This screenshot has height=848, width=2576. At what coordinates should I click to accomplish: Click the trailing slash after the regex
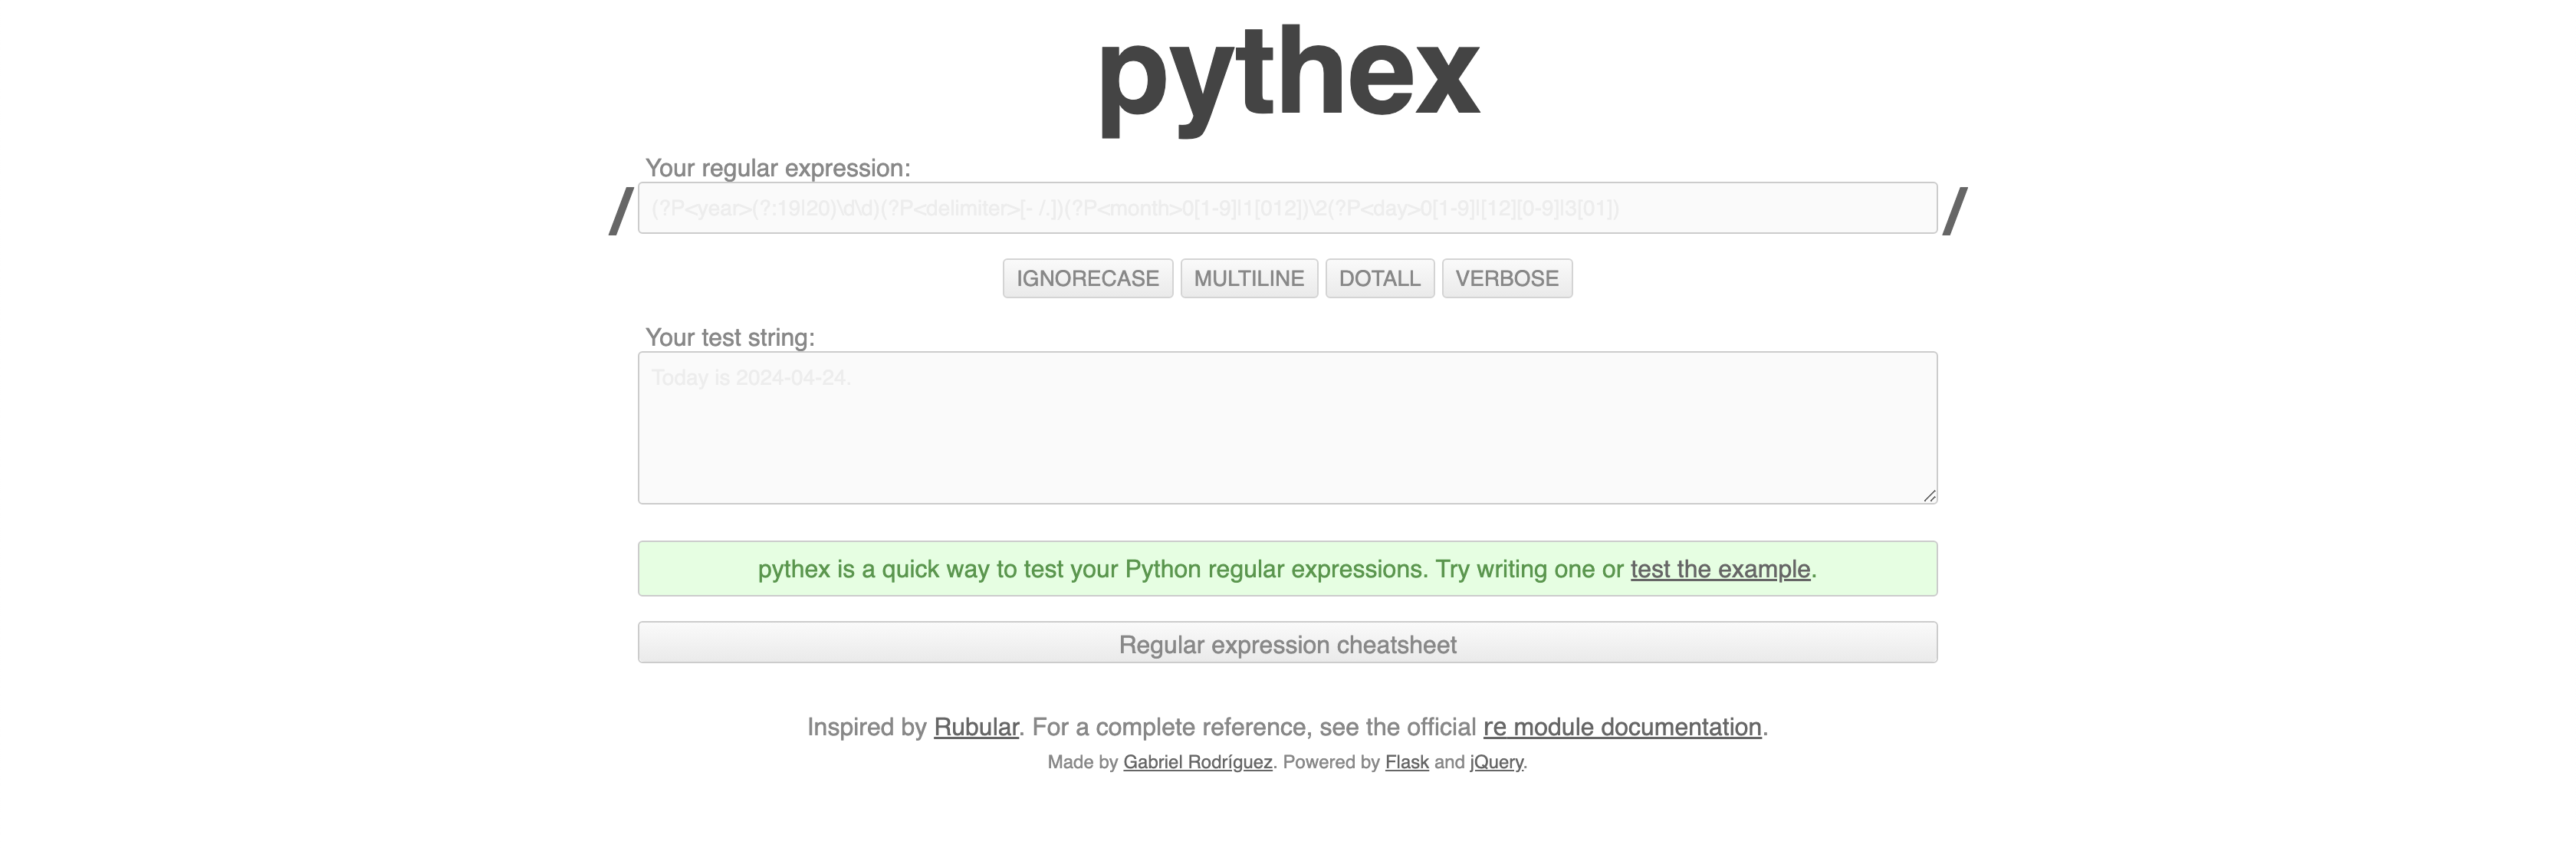click(1954, 211)
